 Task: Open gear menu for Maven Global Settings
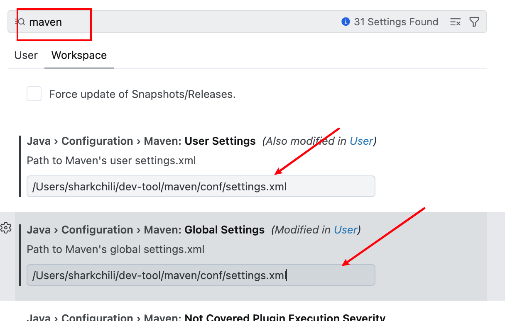click(6, 228)
